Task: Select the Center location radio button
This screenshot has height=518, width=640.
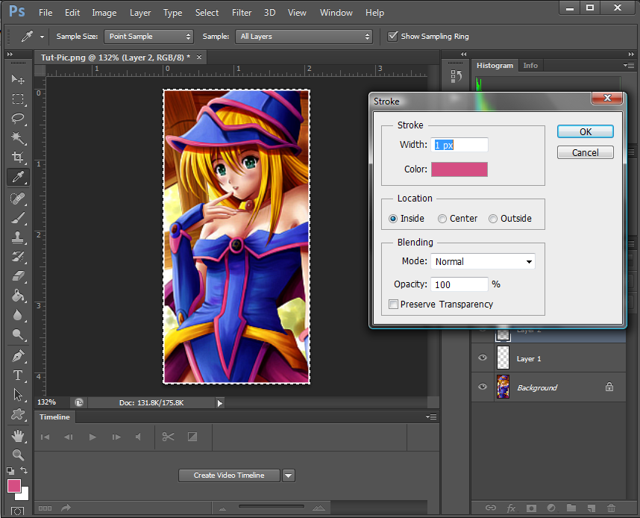Action: tap(442, 219)
